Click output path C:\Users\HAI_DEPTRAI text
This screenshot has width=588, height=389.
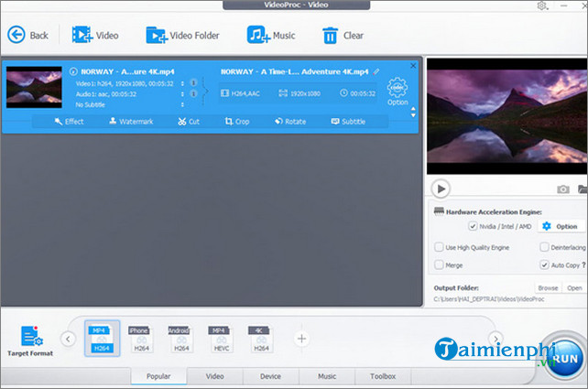[488, 299]
